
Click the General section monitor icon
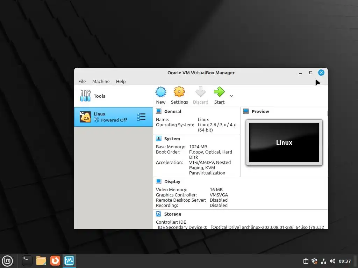pyautogui.click(x=158, y=111)
